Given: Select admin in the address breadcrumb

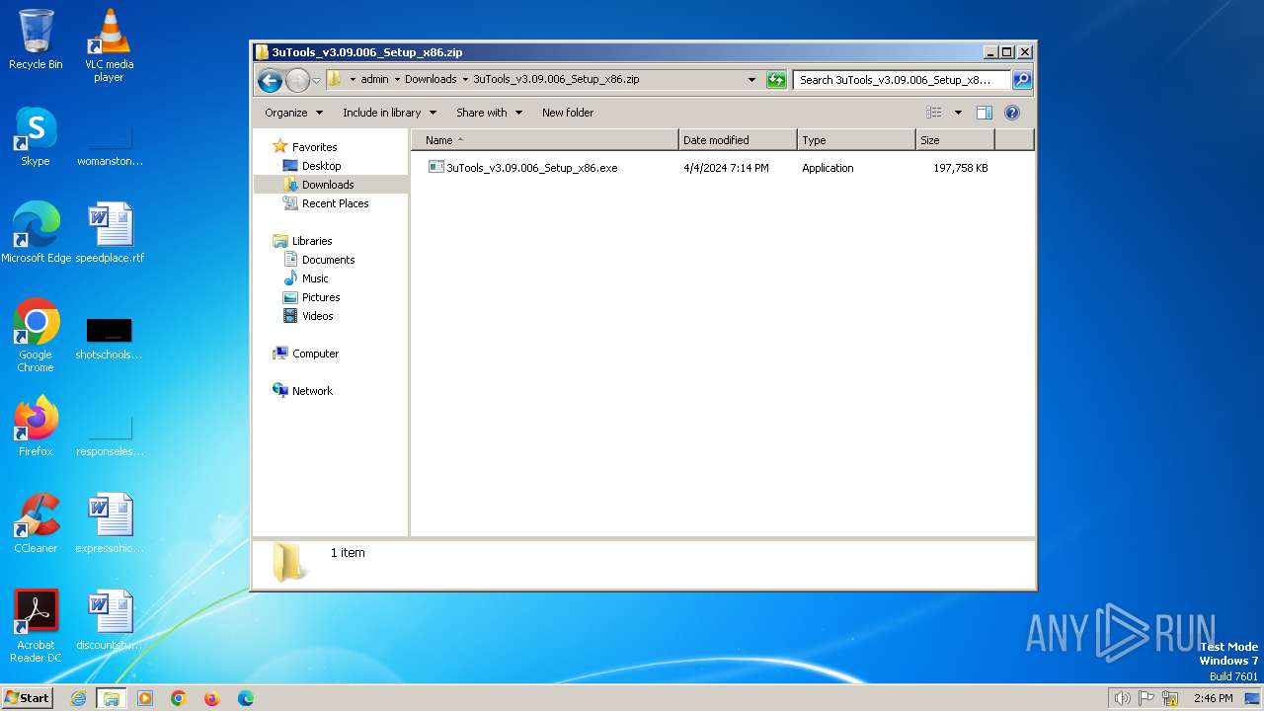Looking at the screenshot, I should click(x=374, y=79).
